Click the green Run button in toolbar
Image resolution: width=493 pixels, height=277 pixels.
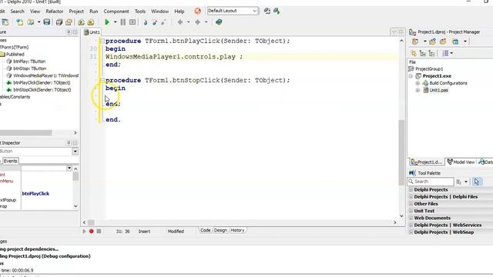point(107,22)
